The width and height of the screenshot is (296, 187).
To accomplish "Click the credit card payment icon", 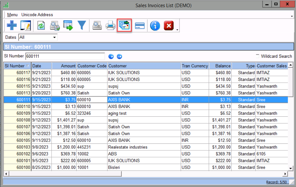I will (x=140, y=26).
